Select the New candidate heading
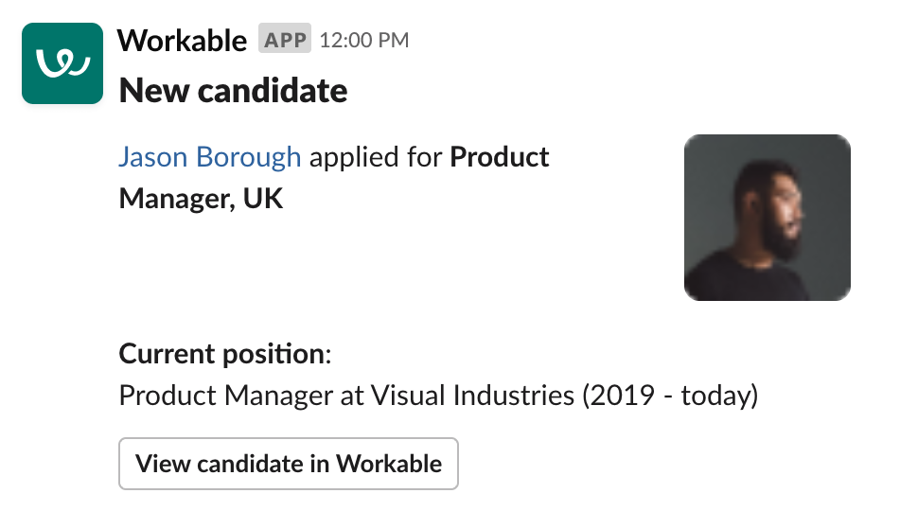Viewport: 900px width, 511px height. tap(233, 91)
